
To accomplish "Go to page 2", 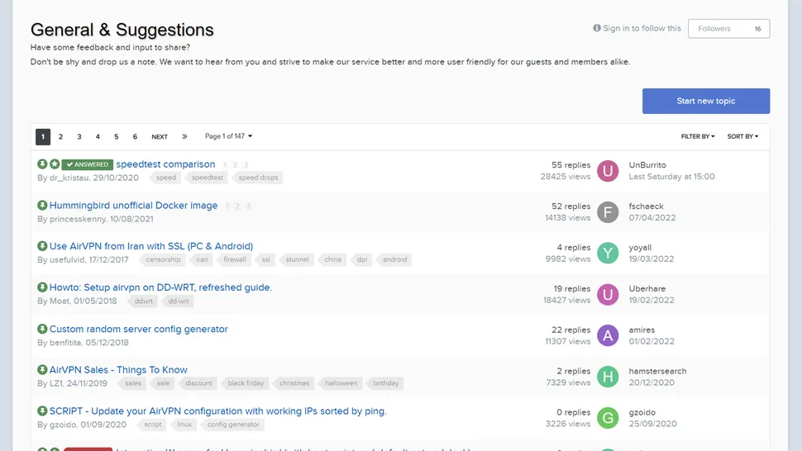I will tap(60, 136).
